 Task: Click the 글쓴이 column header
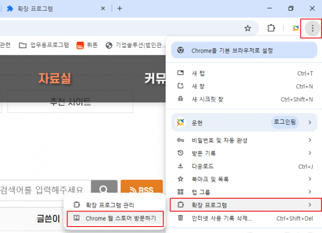pos(48,219)
